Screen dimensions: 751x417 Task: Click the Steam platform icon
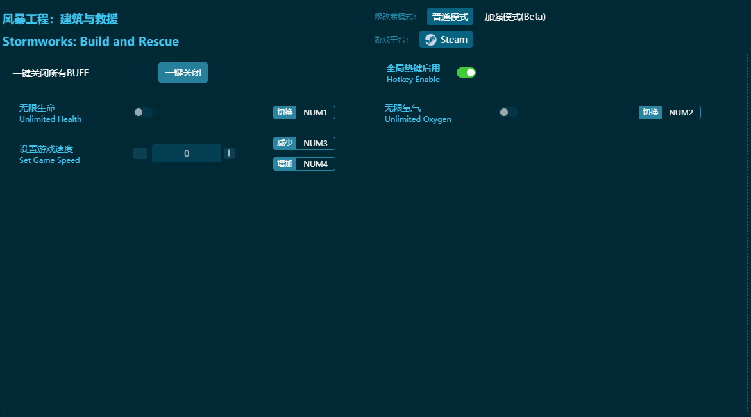coord(431,40)
